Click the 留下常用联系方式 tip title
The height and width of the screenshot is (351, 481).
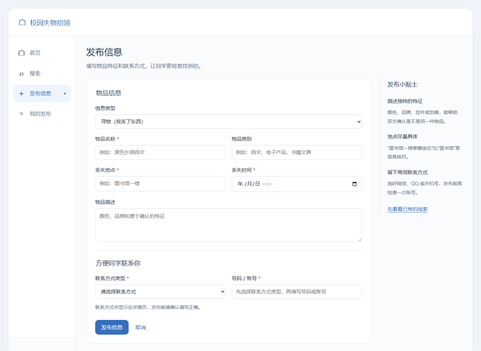(408, 172)
